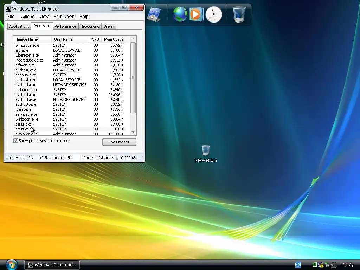Click the Start orb button
This screenshot has width=360, height=270.
pyautogui.click(x=12, y=265)
